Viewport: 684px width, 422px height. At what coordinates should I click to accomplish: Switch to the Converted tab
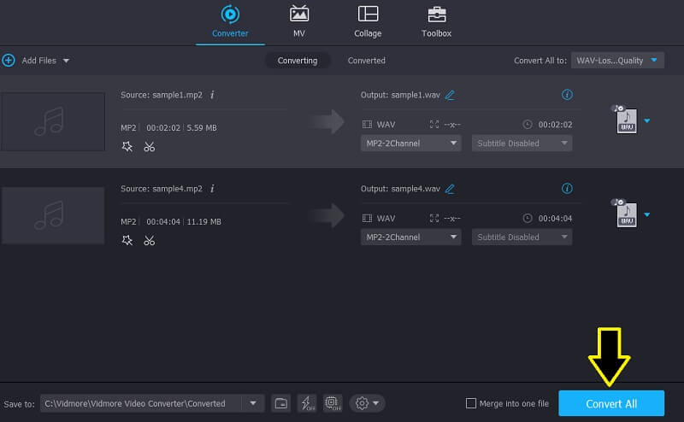click(x=366, y=61)
